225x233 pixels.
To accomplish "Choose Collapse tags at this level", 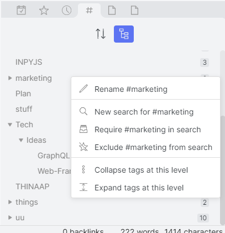I will [145, 170].
